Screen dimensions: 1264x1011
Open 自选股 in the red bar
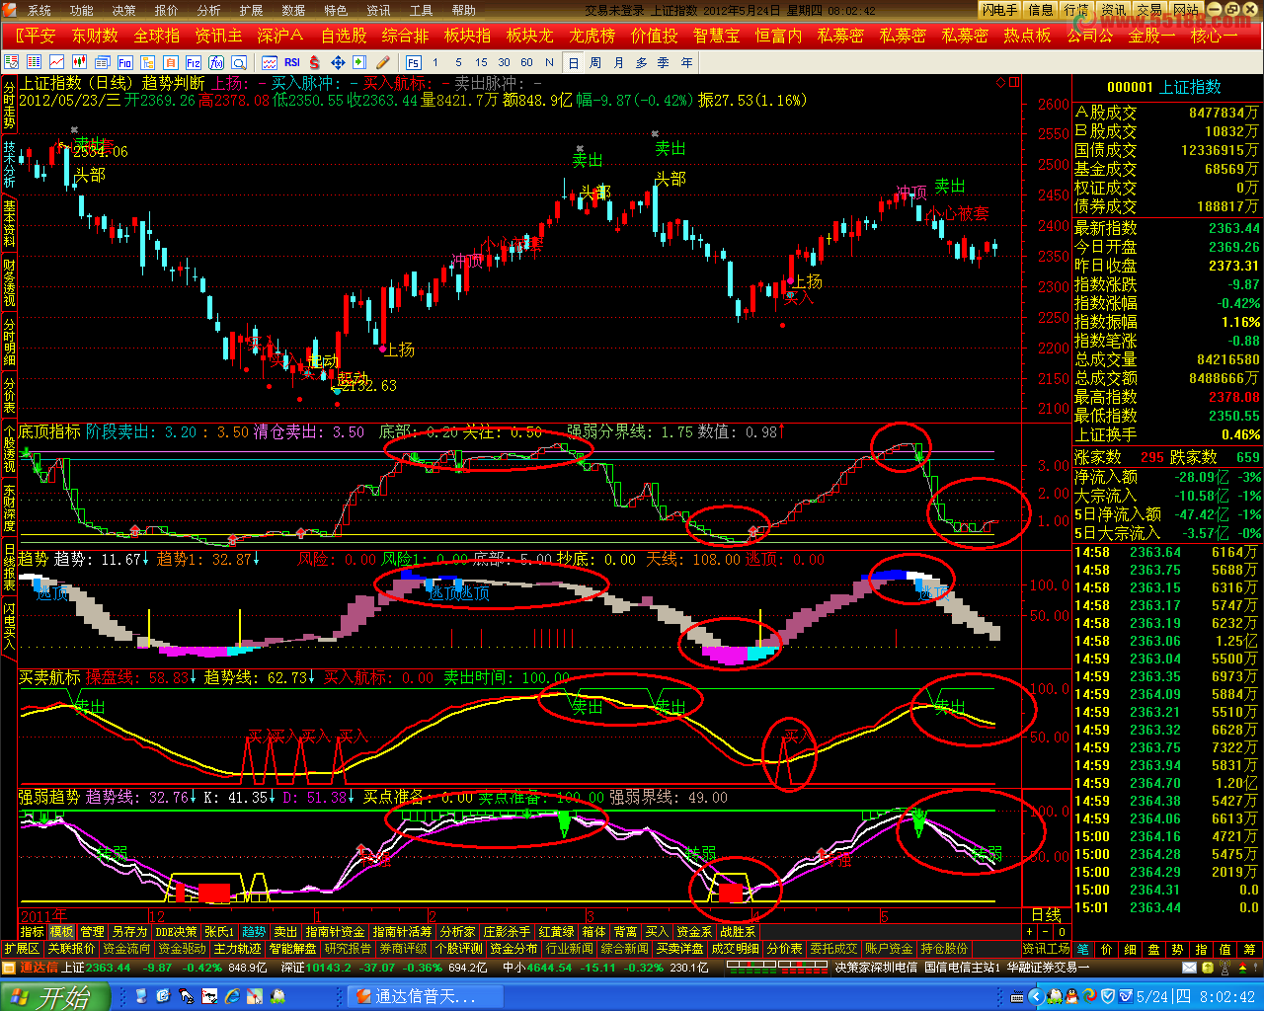click(x=344, y=36)
